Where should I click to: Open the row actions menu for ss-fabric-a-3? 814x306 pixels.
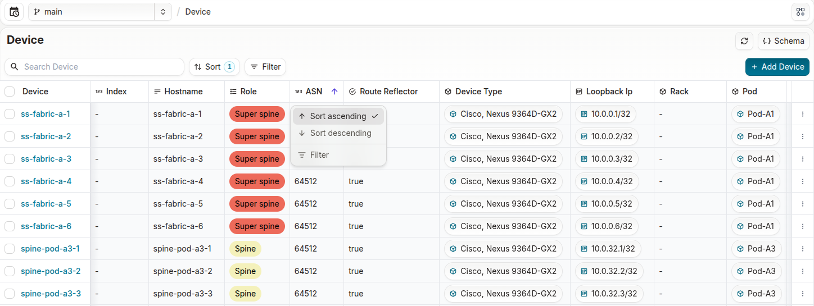(803, 159)
